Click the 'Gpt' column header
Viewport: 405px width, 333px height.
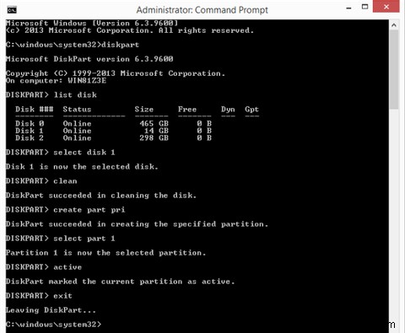coord(251,110)
